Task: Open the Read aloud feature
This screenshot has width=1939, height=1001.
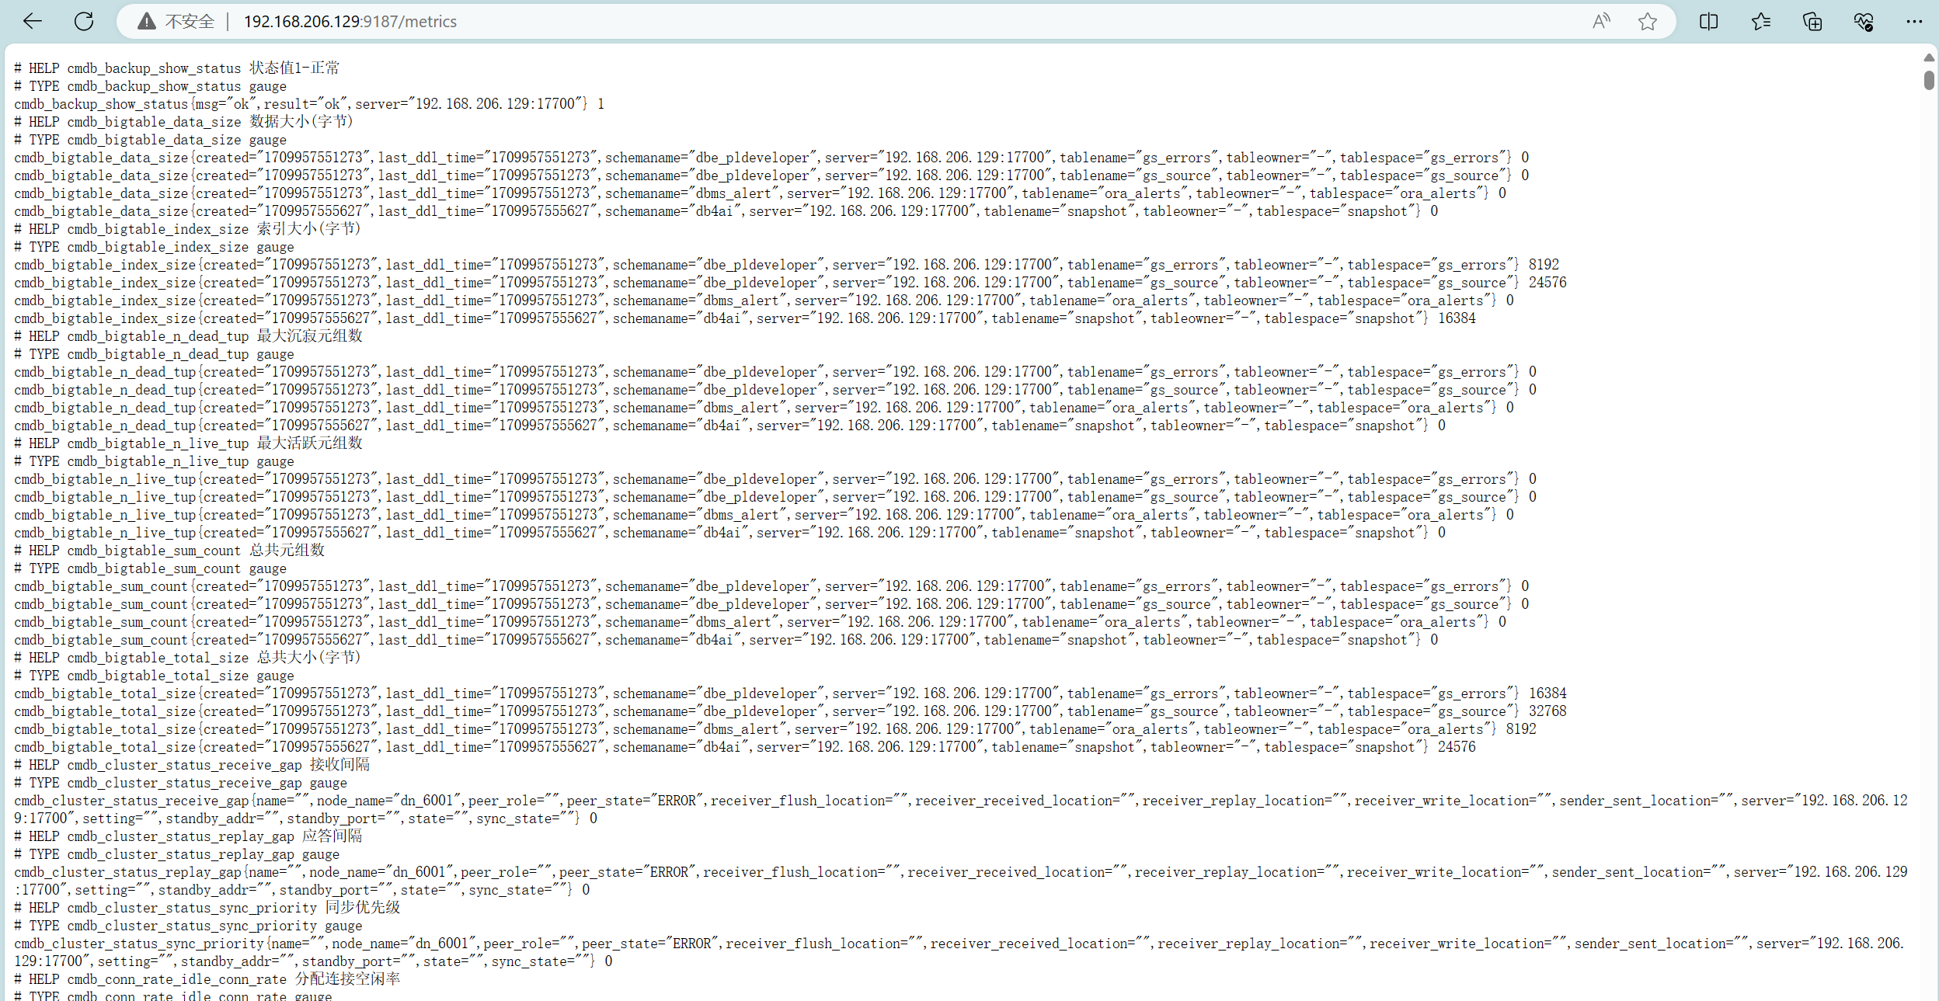Action: pos(1600,21)
